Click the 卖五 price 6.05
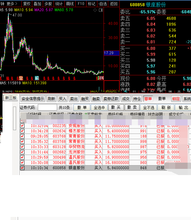The image size is (191, 220). point(151,18)
